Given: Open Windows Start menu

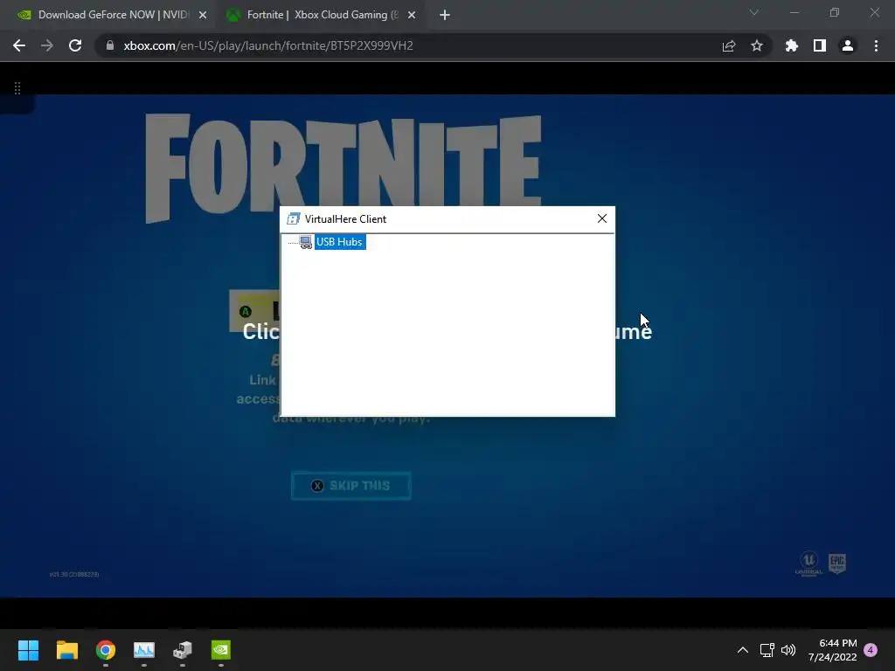Looking at the screenshot, I should (28, 650).
